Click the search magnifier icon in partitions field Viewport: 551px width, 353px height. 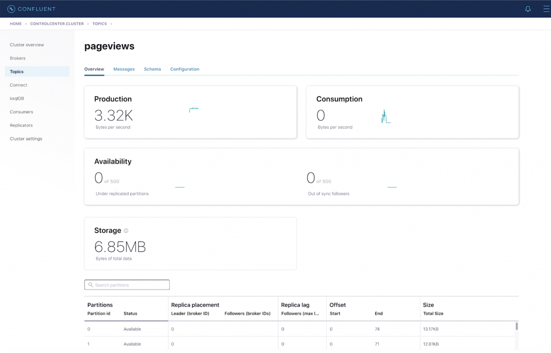click(91, 285)
